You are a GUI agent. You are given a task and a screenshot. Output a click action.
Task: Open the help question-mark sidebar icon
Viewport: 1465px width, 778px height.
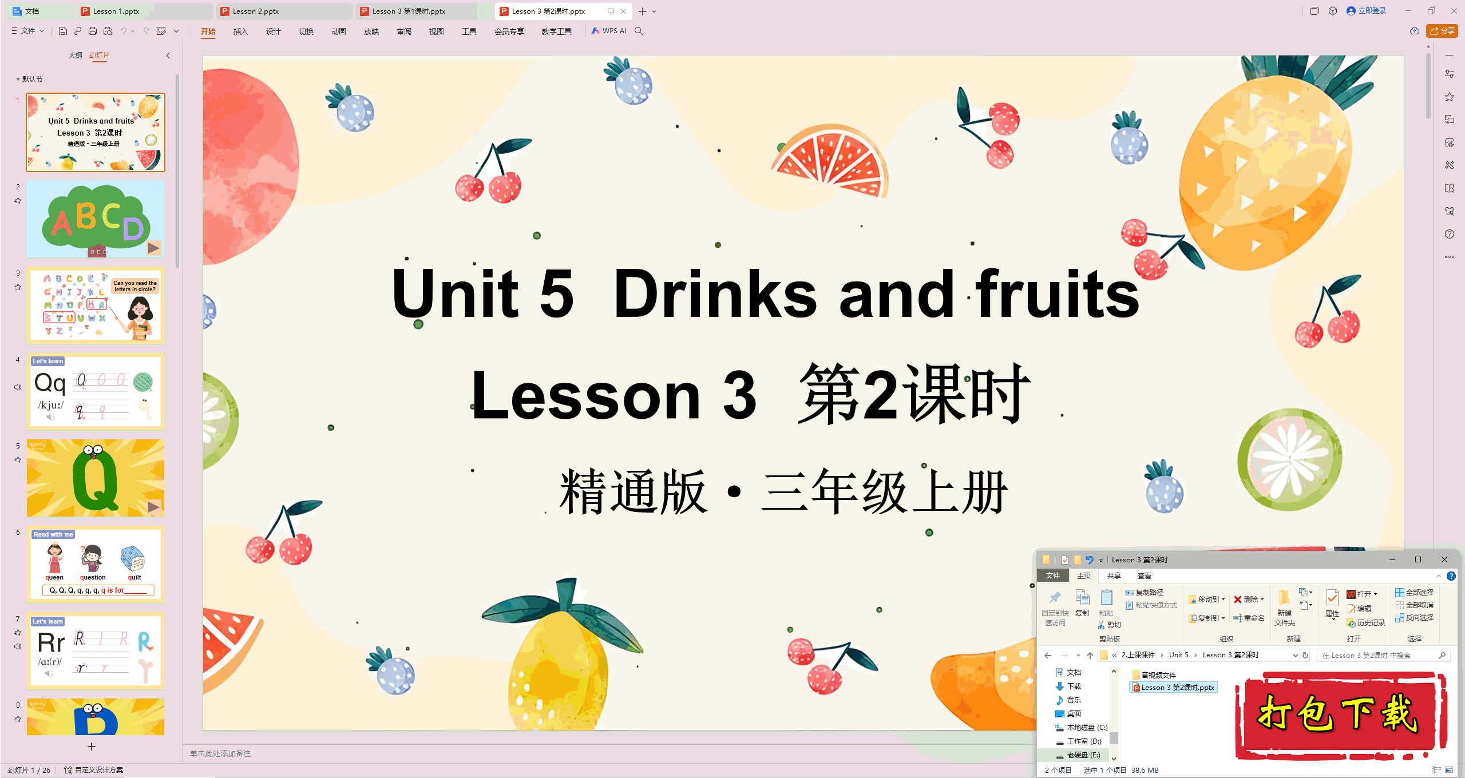tap(1450, 234)
